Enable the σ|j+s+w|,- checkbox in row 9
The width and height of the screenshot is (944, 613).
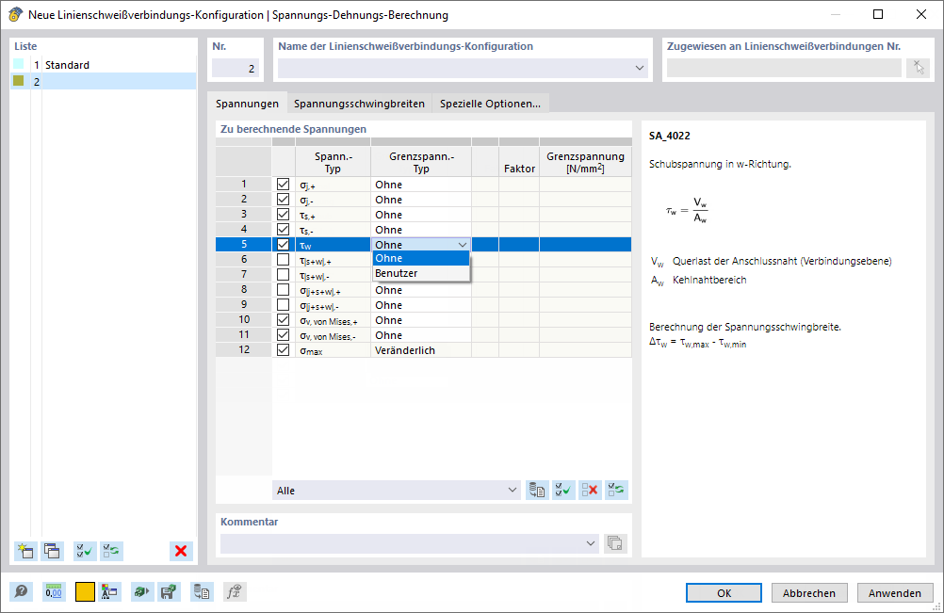tap(283, 304)
